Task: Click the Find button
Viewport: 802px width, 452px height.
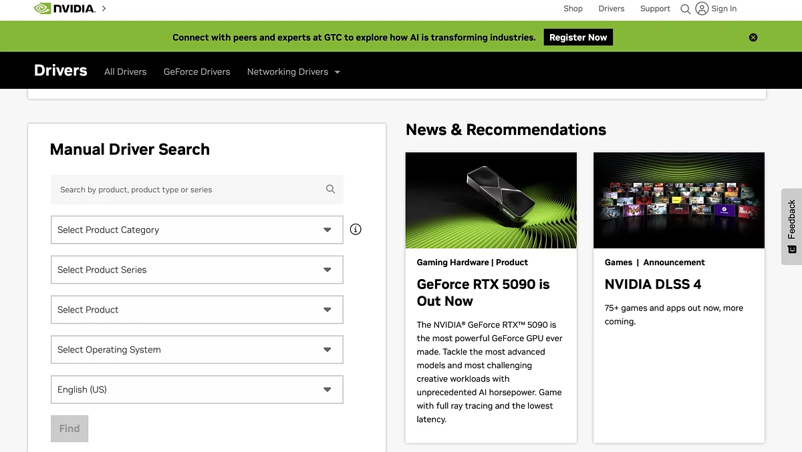Action: click(x=70, y=429)
